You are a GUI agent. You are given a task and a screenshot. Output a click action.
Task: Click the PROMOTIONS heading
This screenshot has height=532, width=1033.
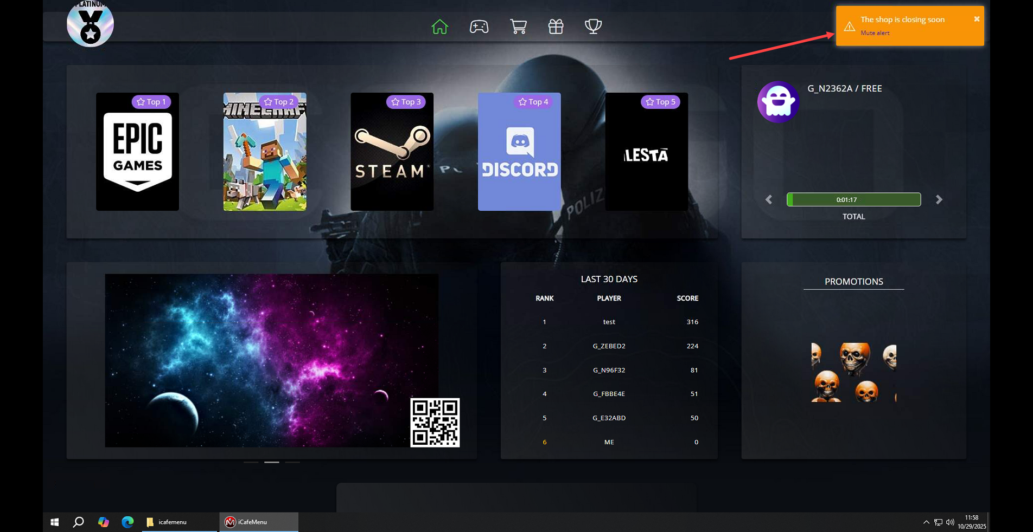tap(853, 282)
